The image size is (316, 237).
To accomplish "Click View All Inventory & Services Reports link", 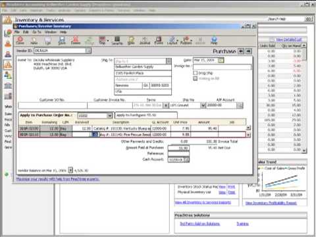I will (x=203, y=202).
